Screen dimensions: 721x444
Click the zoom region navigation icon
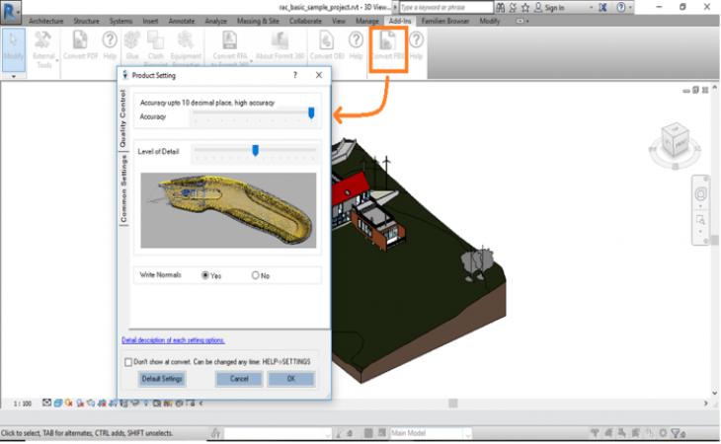700,220
